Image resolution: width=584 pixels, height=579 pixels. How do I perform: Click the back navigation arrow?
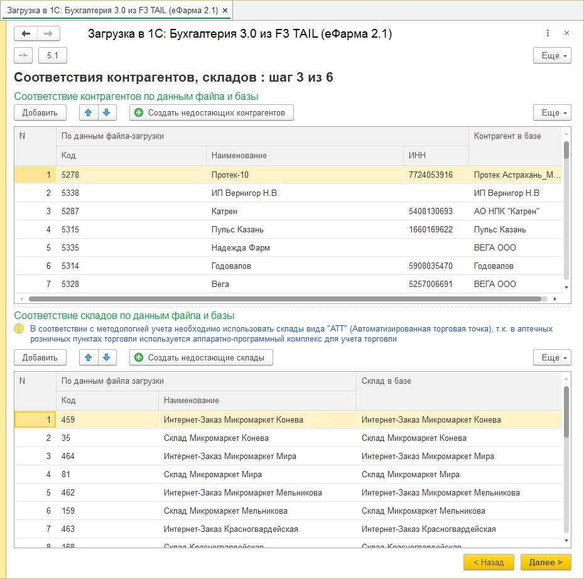[26, 34]
